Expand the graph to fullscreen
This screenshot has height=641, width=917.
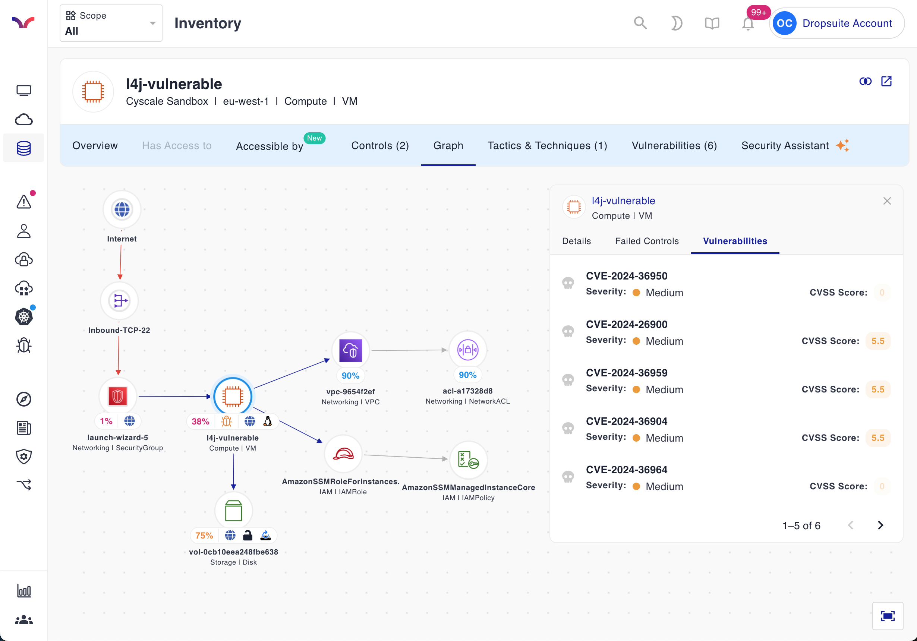pyautogui.click(x=888, y=616)
